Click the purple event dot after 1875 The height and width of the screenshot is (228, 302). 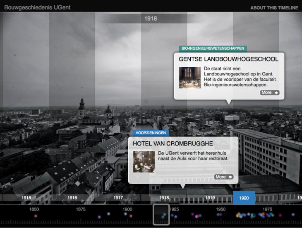tap(99, 217)
